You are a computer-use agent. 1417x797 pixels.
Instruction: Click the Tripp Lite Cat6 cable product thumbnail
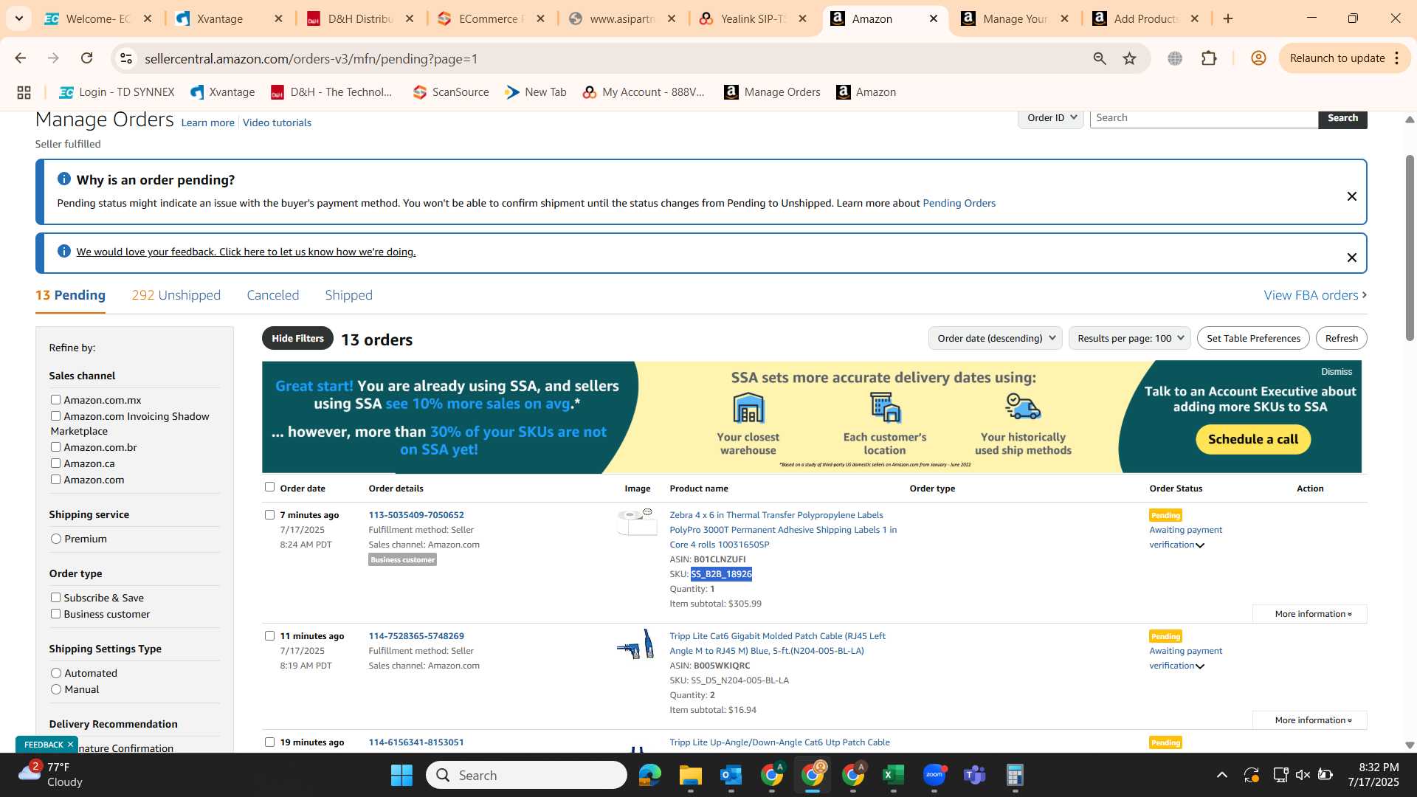tap(636, 644)
